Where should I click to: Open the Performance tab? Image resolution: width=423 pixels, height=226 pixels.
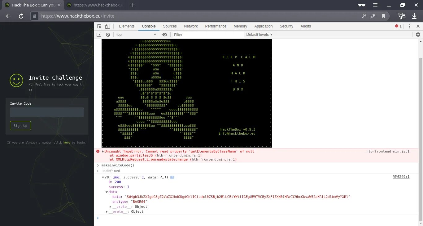(216, 26)
